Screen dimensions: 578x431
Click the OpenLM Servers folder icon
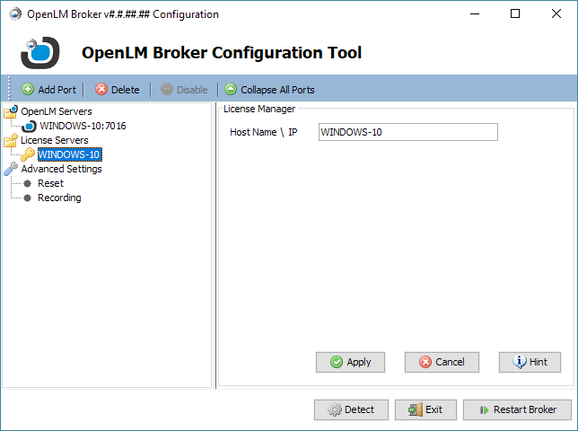(11, 111)
